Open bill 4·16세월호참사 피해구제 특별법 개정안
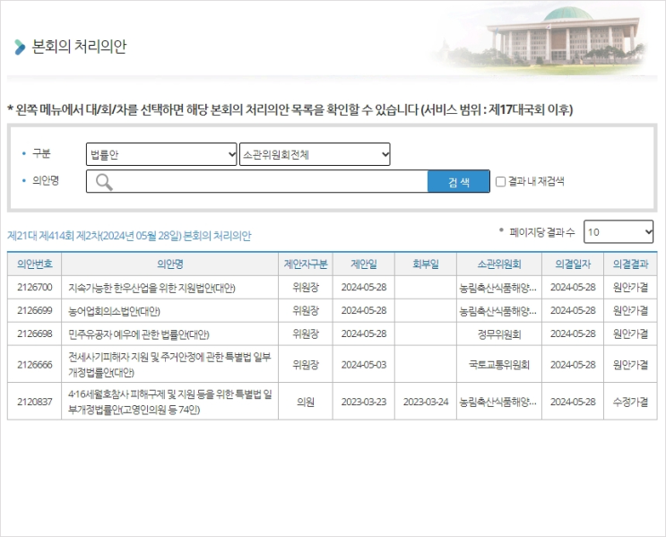The width and height of the screenshot is (666, 537). coord(170,402)
